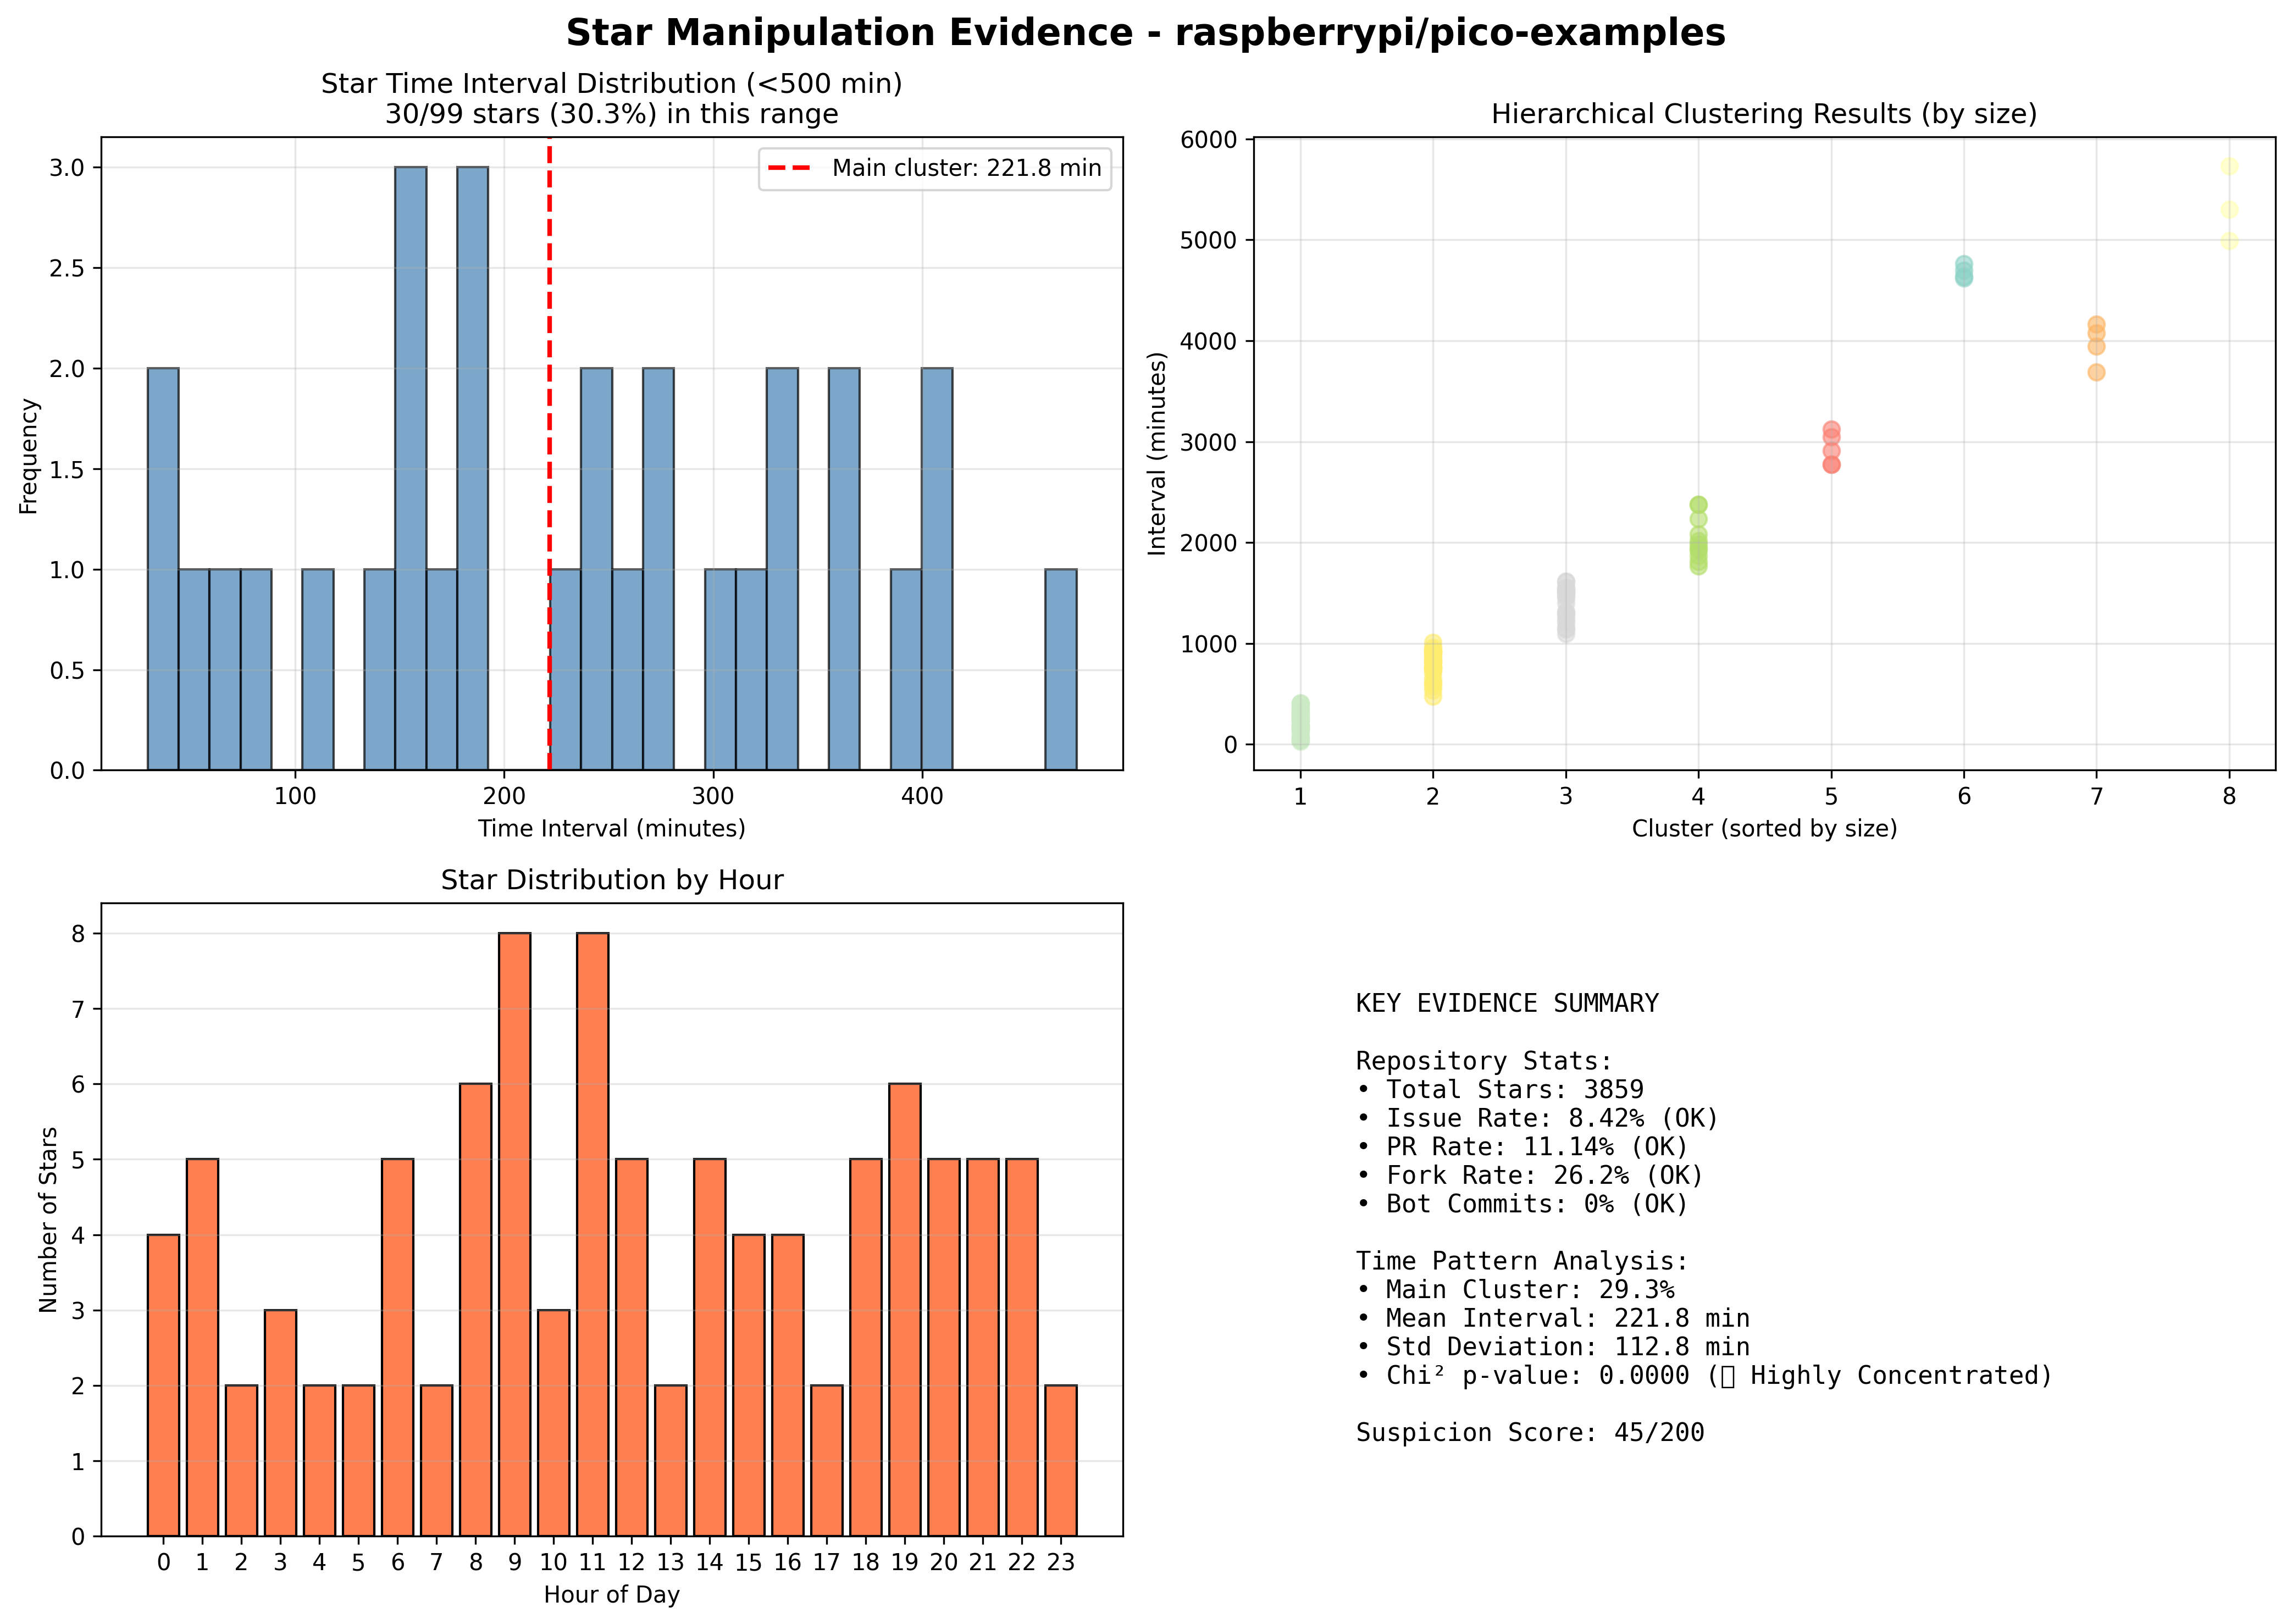Click the gray points of cluster 3

pyautogui.click(x=1565, y=608)
